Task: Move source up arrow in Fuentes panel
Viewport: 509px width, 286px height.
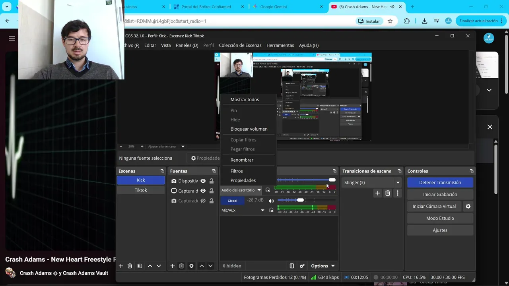Action: (x=202, y=266)
